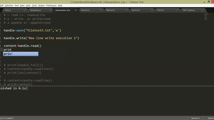
Task: Click the '# content=handle.readline()' comment
Action: click(x=28, y=81)
